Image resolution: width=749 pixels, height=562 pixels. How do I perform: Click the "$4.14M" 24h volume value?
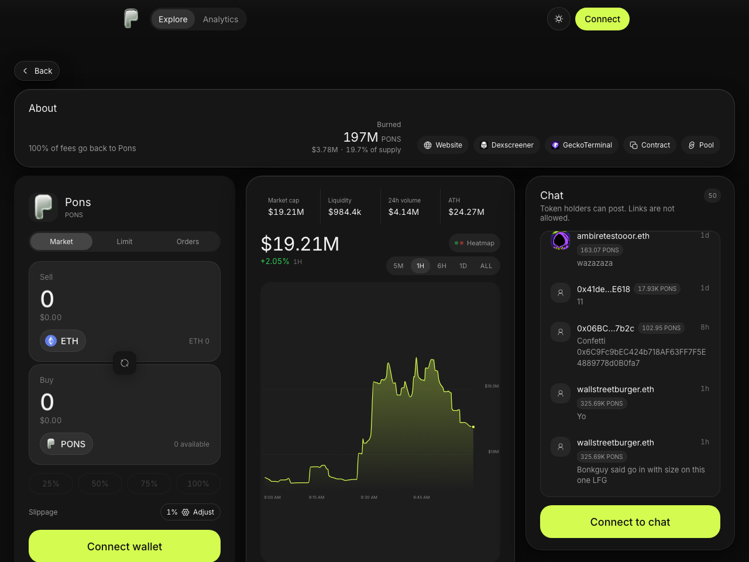point(404,212)
